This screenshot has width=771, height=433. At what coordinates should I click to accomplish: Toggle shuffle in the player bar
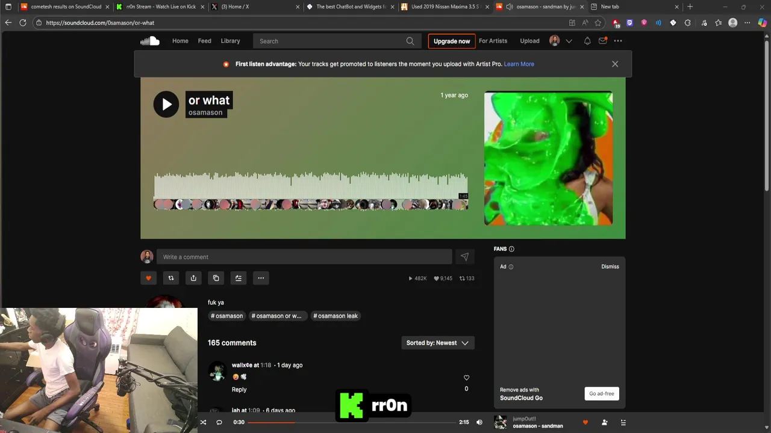click(203, 422)
